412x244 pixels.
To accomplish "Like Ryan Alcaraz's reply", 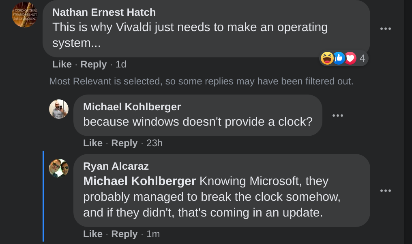I will point(93,234).
